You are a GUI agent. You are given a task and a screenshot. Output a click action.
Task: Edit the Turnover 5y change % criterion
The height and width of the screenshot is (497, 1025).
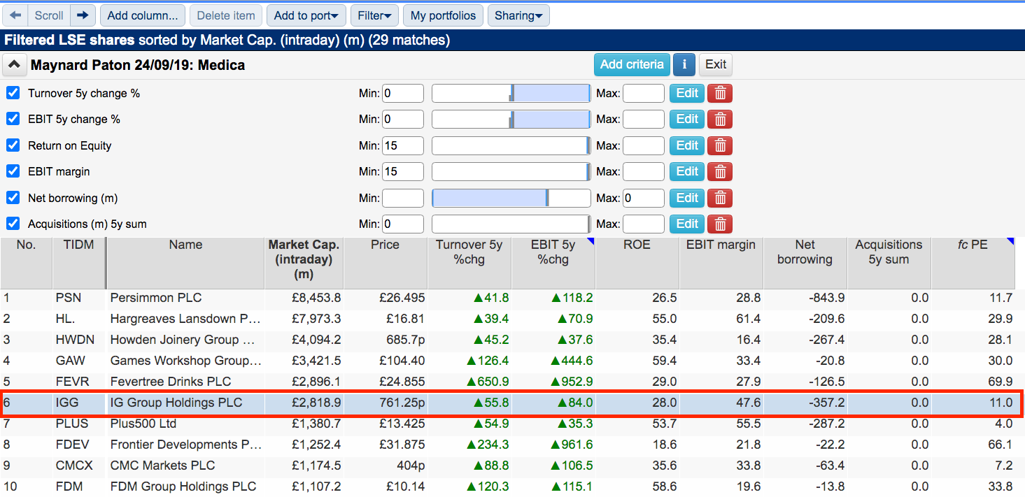pos(687,93)
